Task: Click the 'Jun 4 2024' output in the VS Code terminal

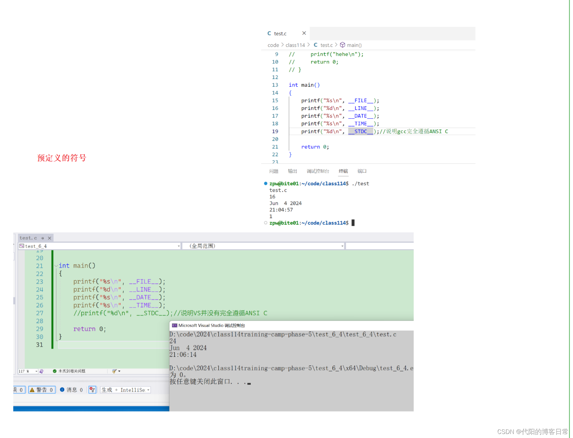Action: click(285, 203)
